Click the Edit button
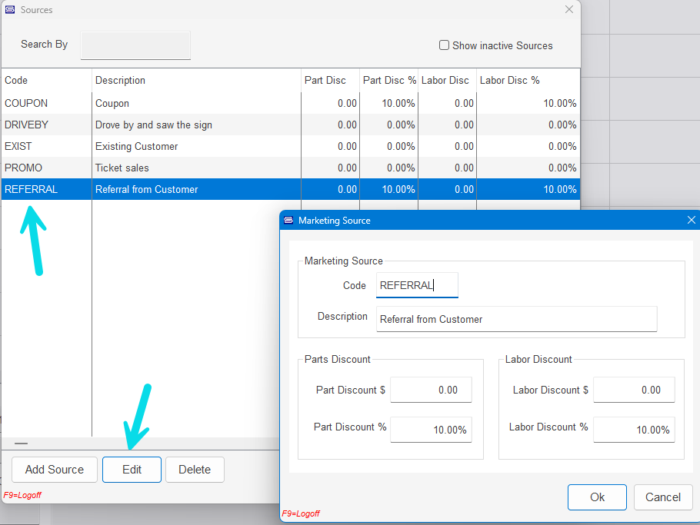700x525 pixels. [132, 470]
